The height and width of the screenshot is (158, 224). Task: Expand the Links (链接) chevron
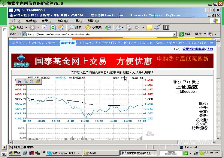pyautogui.click(x=205, y=34)
